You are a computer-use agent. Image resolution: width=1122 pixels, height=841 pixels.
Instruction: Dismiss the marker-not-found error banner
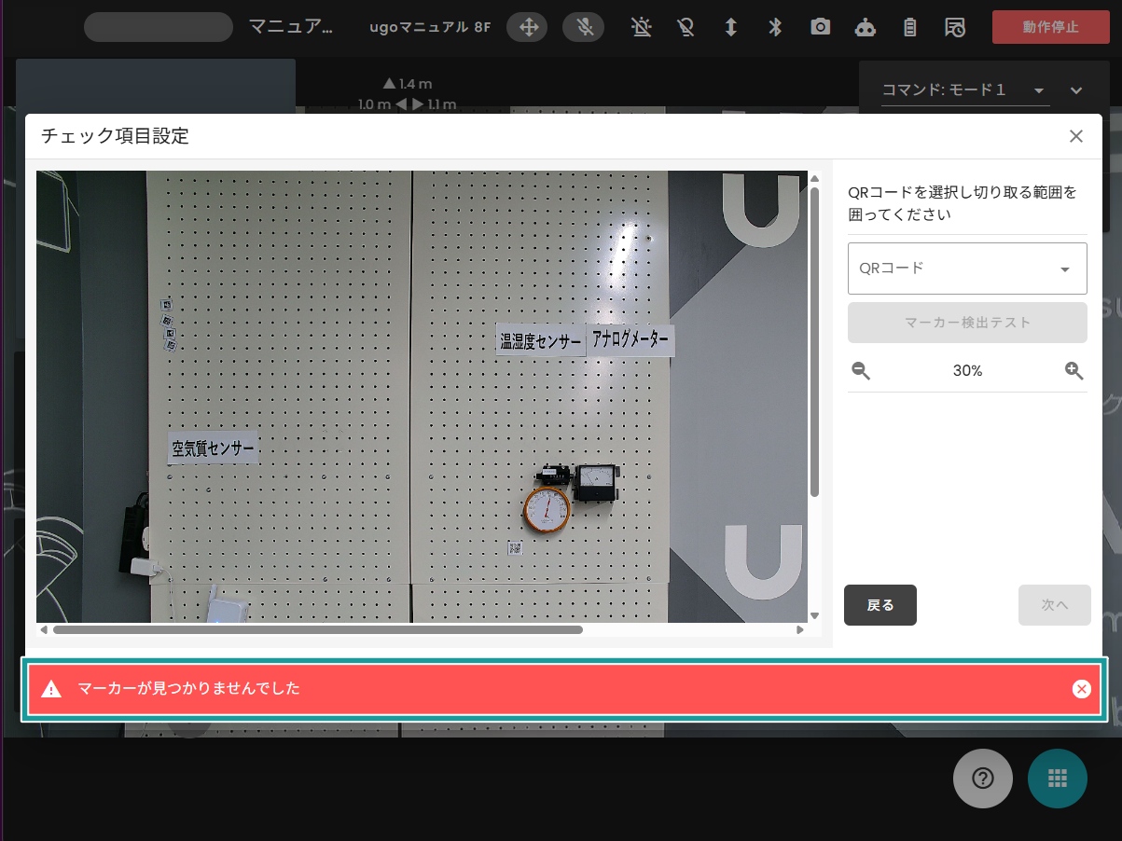1081,689
